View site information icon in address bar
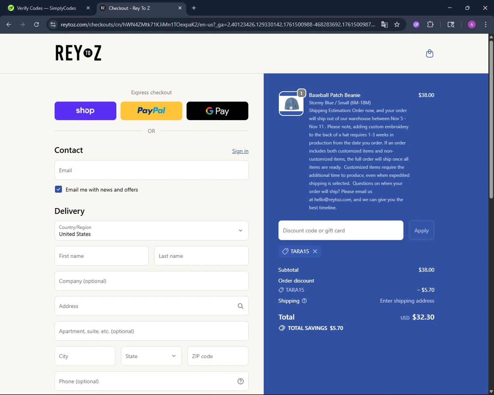Image resolution: width=494 pixels, height=395 pixels. (53, 24)
